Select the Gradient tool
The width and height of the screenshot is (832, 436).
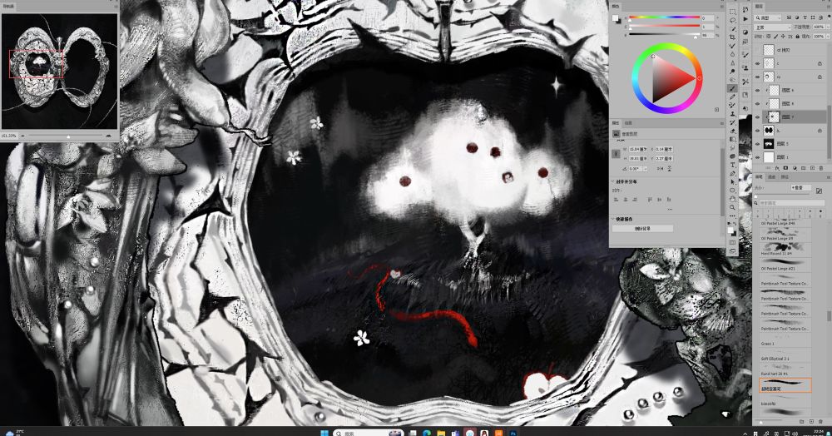coord(732,140)
